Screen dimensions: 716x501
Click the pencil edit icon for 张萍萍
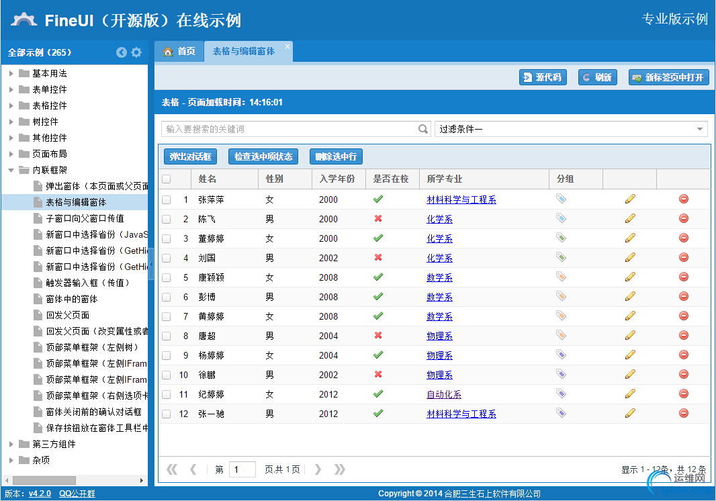[629, 199]
